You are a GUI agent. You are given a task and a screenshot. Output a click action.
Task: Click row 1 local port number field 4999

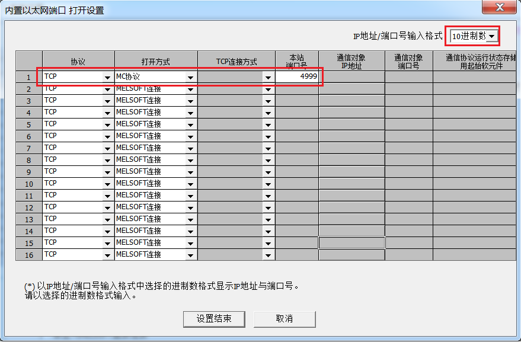297,76
